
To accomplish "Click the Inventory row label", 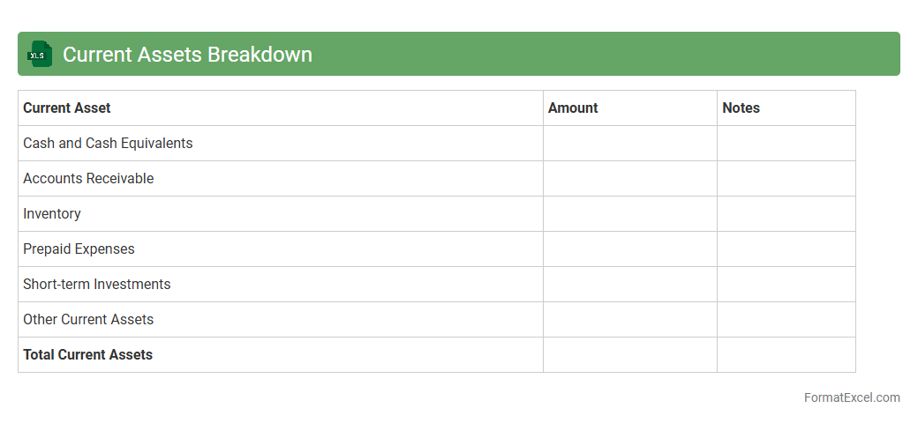I will pyautogui.click(x=52, y=213).
